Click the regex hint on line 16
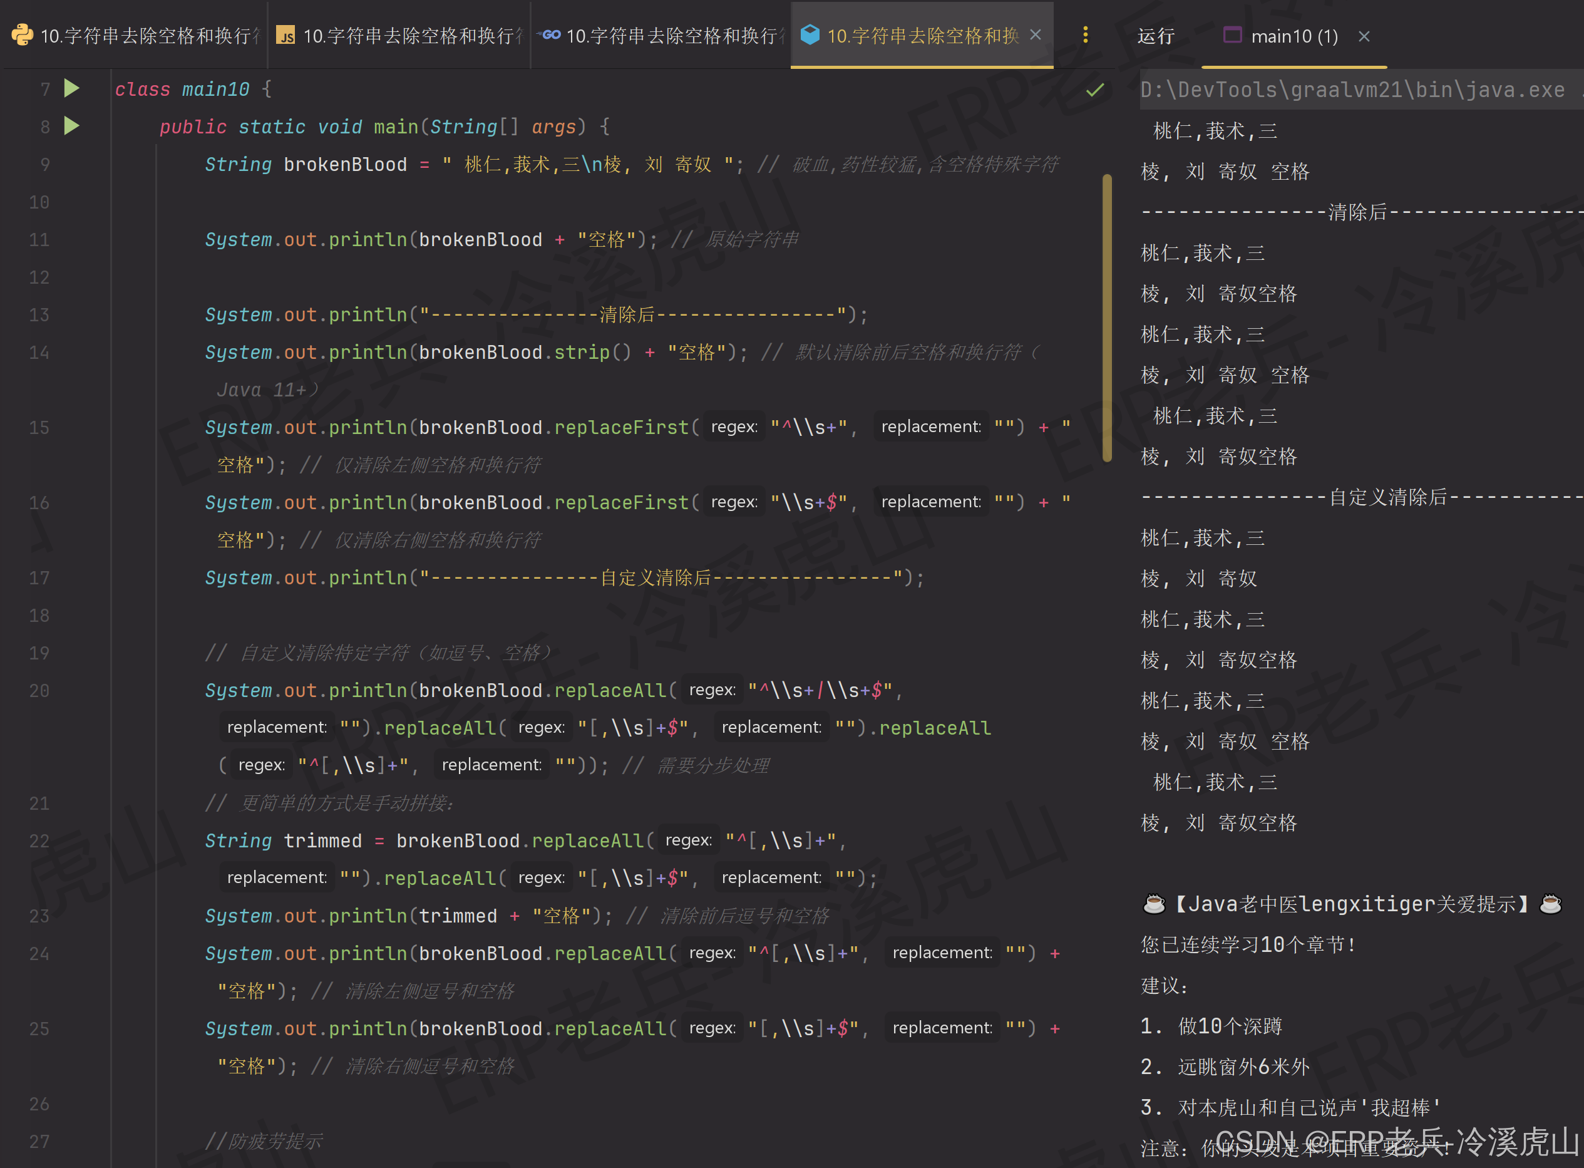 click(x=734, y=502)
